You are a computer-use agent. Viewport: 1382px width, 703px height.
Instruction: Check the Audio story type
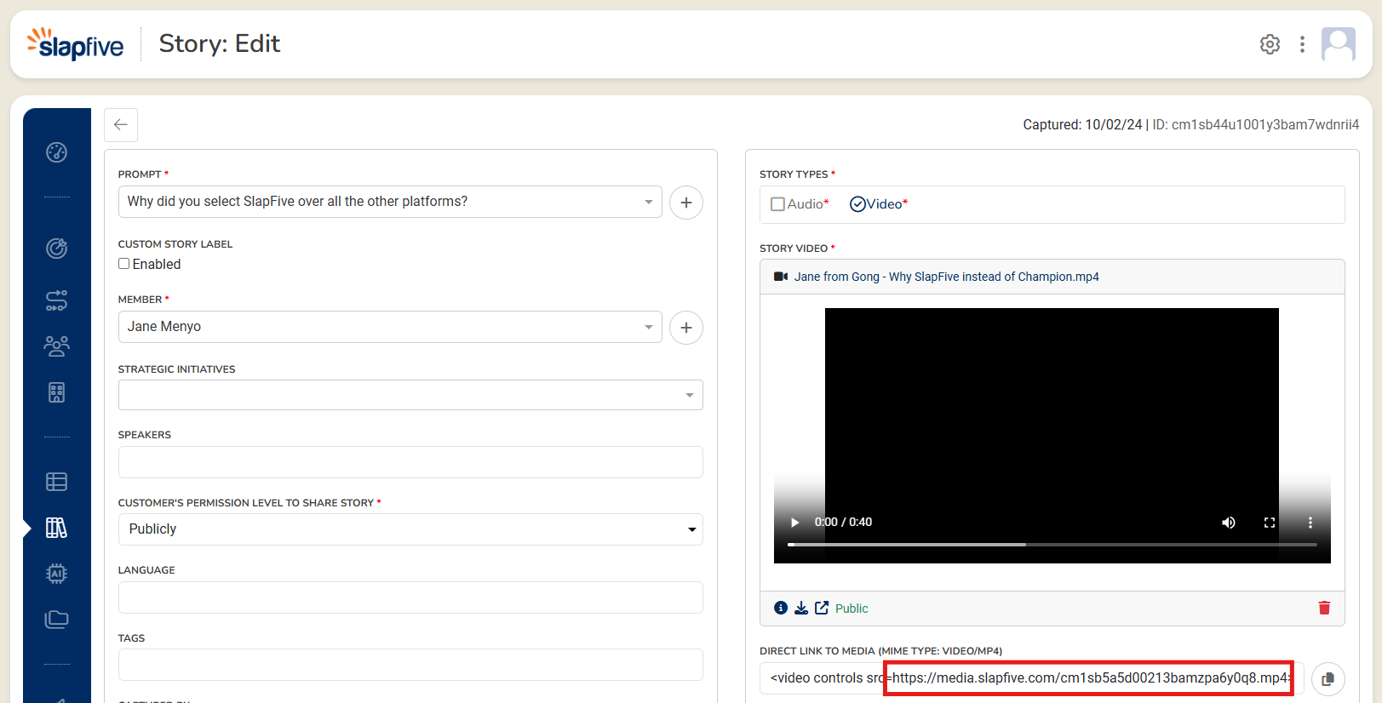[x=777, y=204]
